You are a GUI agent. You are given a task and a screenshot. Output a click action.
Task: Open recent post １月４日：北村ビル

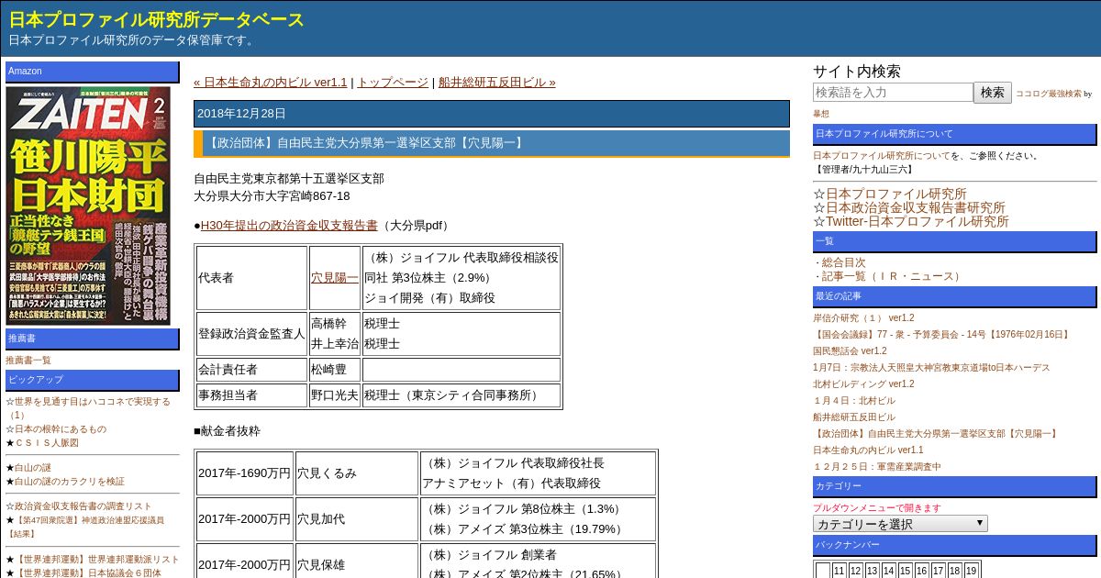point(854,401)
